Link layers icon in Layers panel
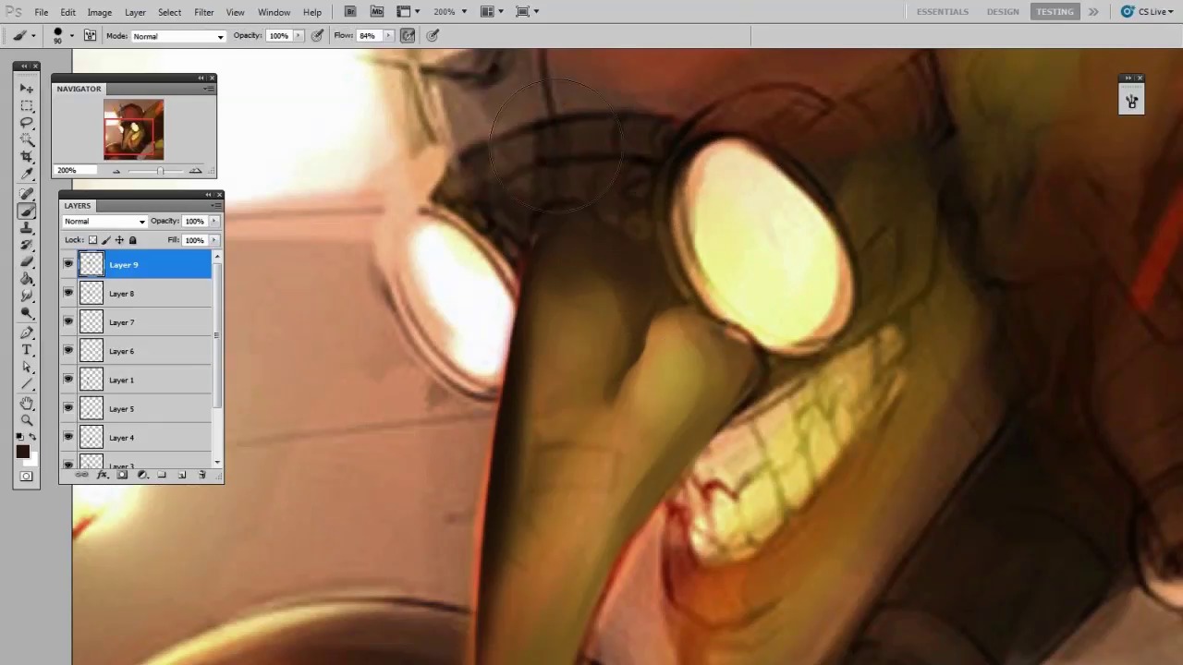This screenshot has height=665, width=1183. 81,475
